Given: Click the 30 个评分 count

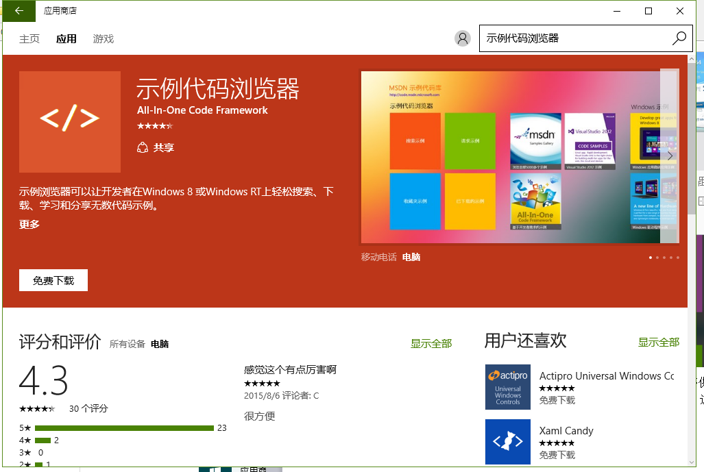Looking at the screenshot, I should point(88,408).
